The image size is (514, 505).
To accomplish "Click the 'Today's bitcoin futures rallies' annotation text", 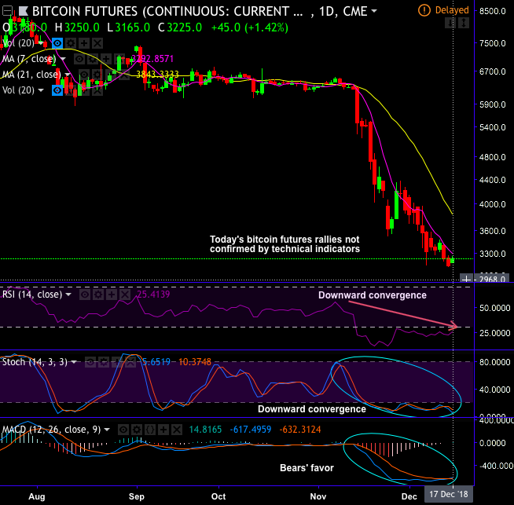I will tap(285, 244).
